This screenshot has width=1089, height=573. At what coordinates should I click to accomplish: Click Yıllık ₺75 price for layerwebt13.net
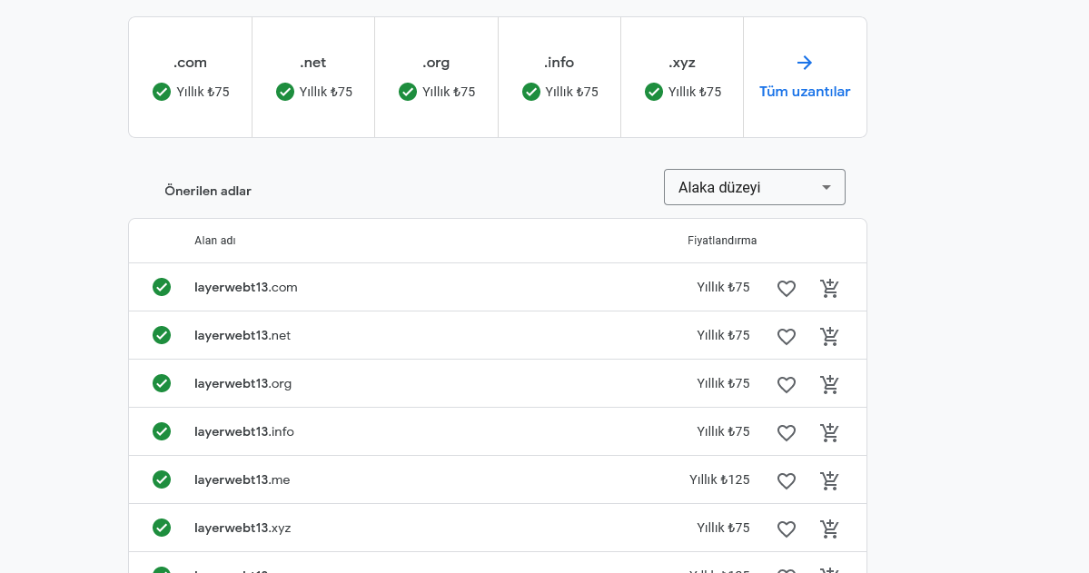coord(723,335)
